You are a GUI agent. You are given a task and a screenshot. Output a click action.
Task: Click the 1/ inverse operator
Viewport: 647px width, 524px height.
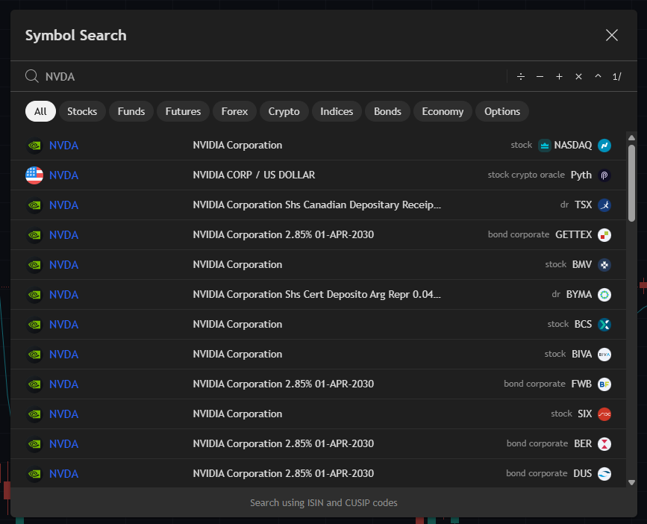point(617,77)
